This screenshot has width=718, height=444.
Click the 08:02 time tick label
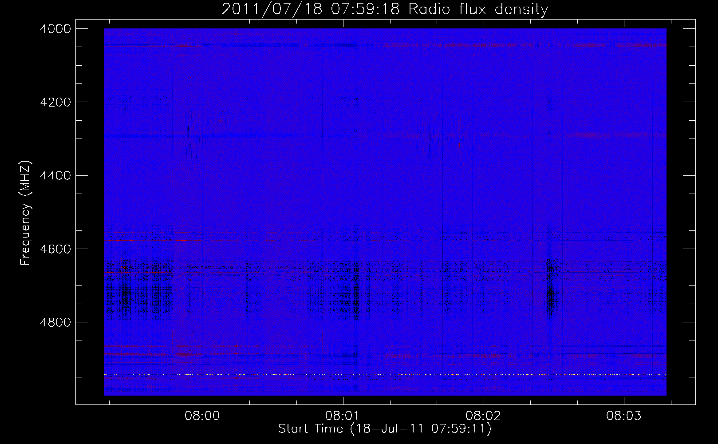(483, 416)
